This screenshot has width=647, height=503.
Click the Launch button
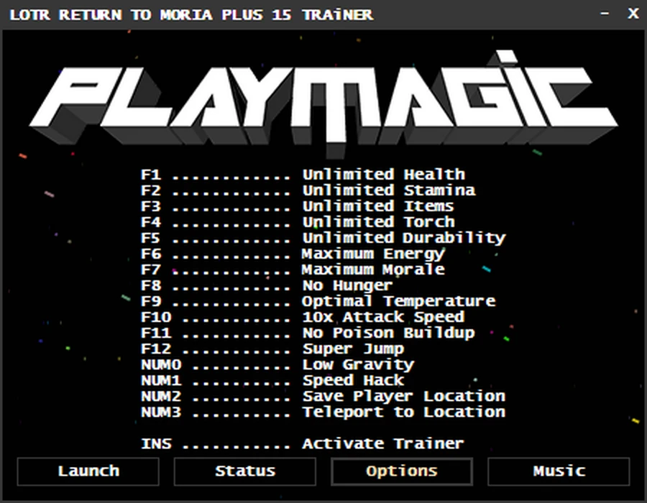[x=88, y=471]
